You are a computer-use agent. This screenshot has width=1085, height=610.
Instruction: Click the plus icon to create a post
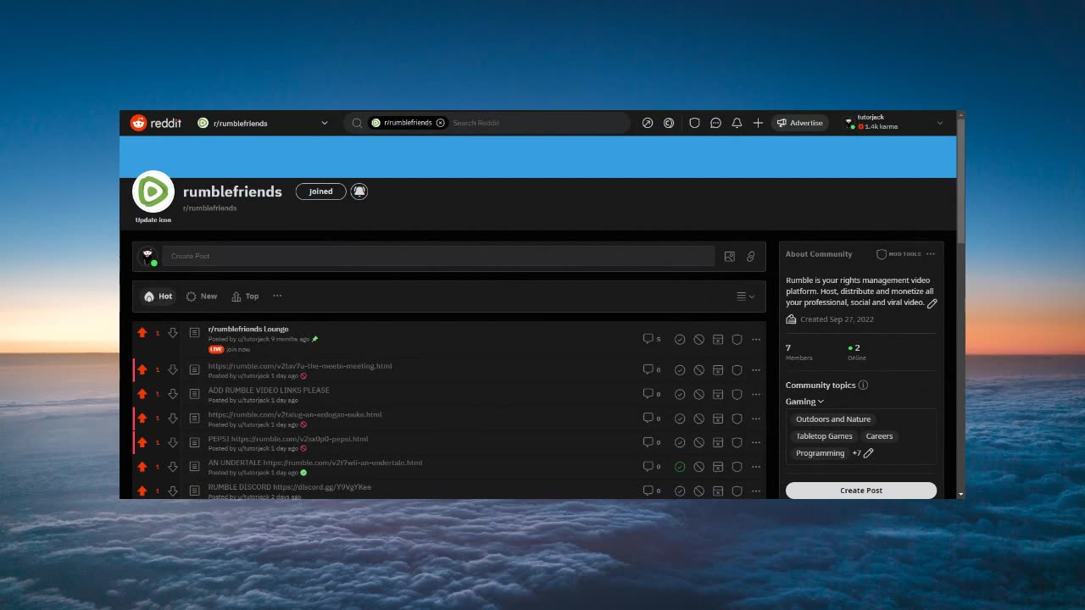coord(758,123)
